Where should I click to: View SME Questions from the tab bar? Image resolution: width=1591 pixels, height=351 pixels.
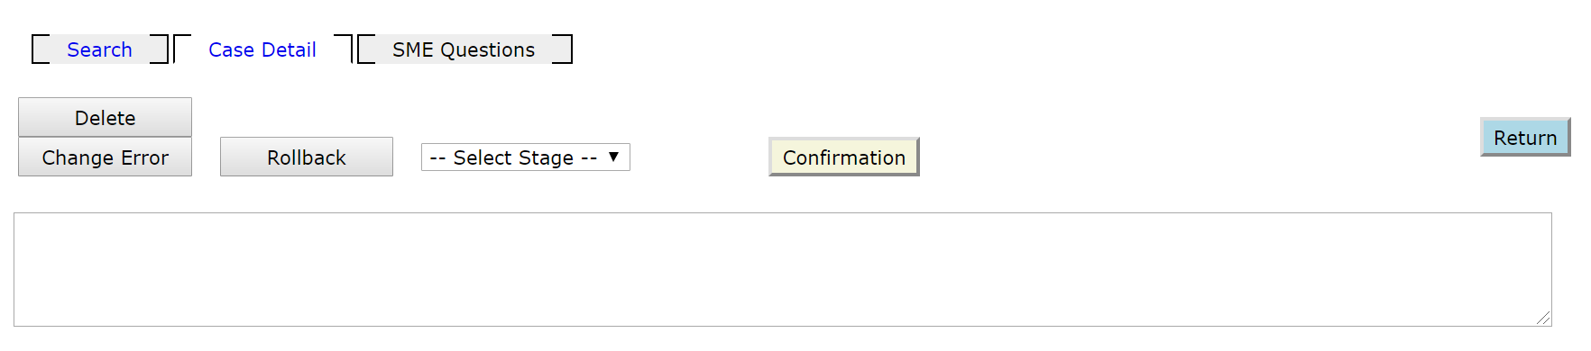click(464, 49)
